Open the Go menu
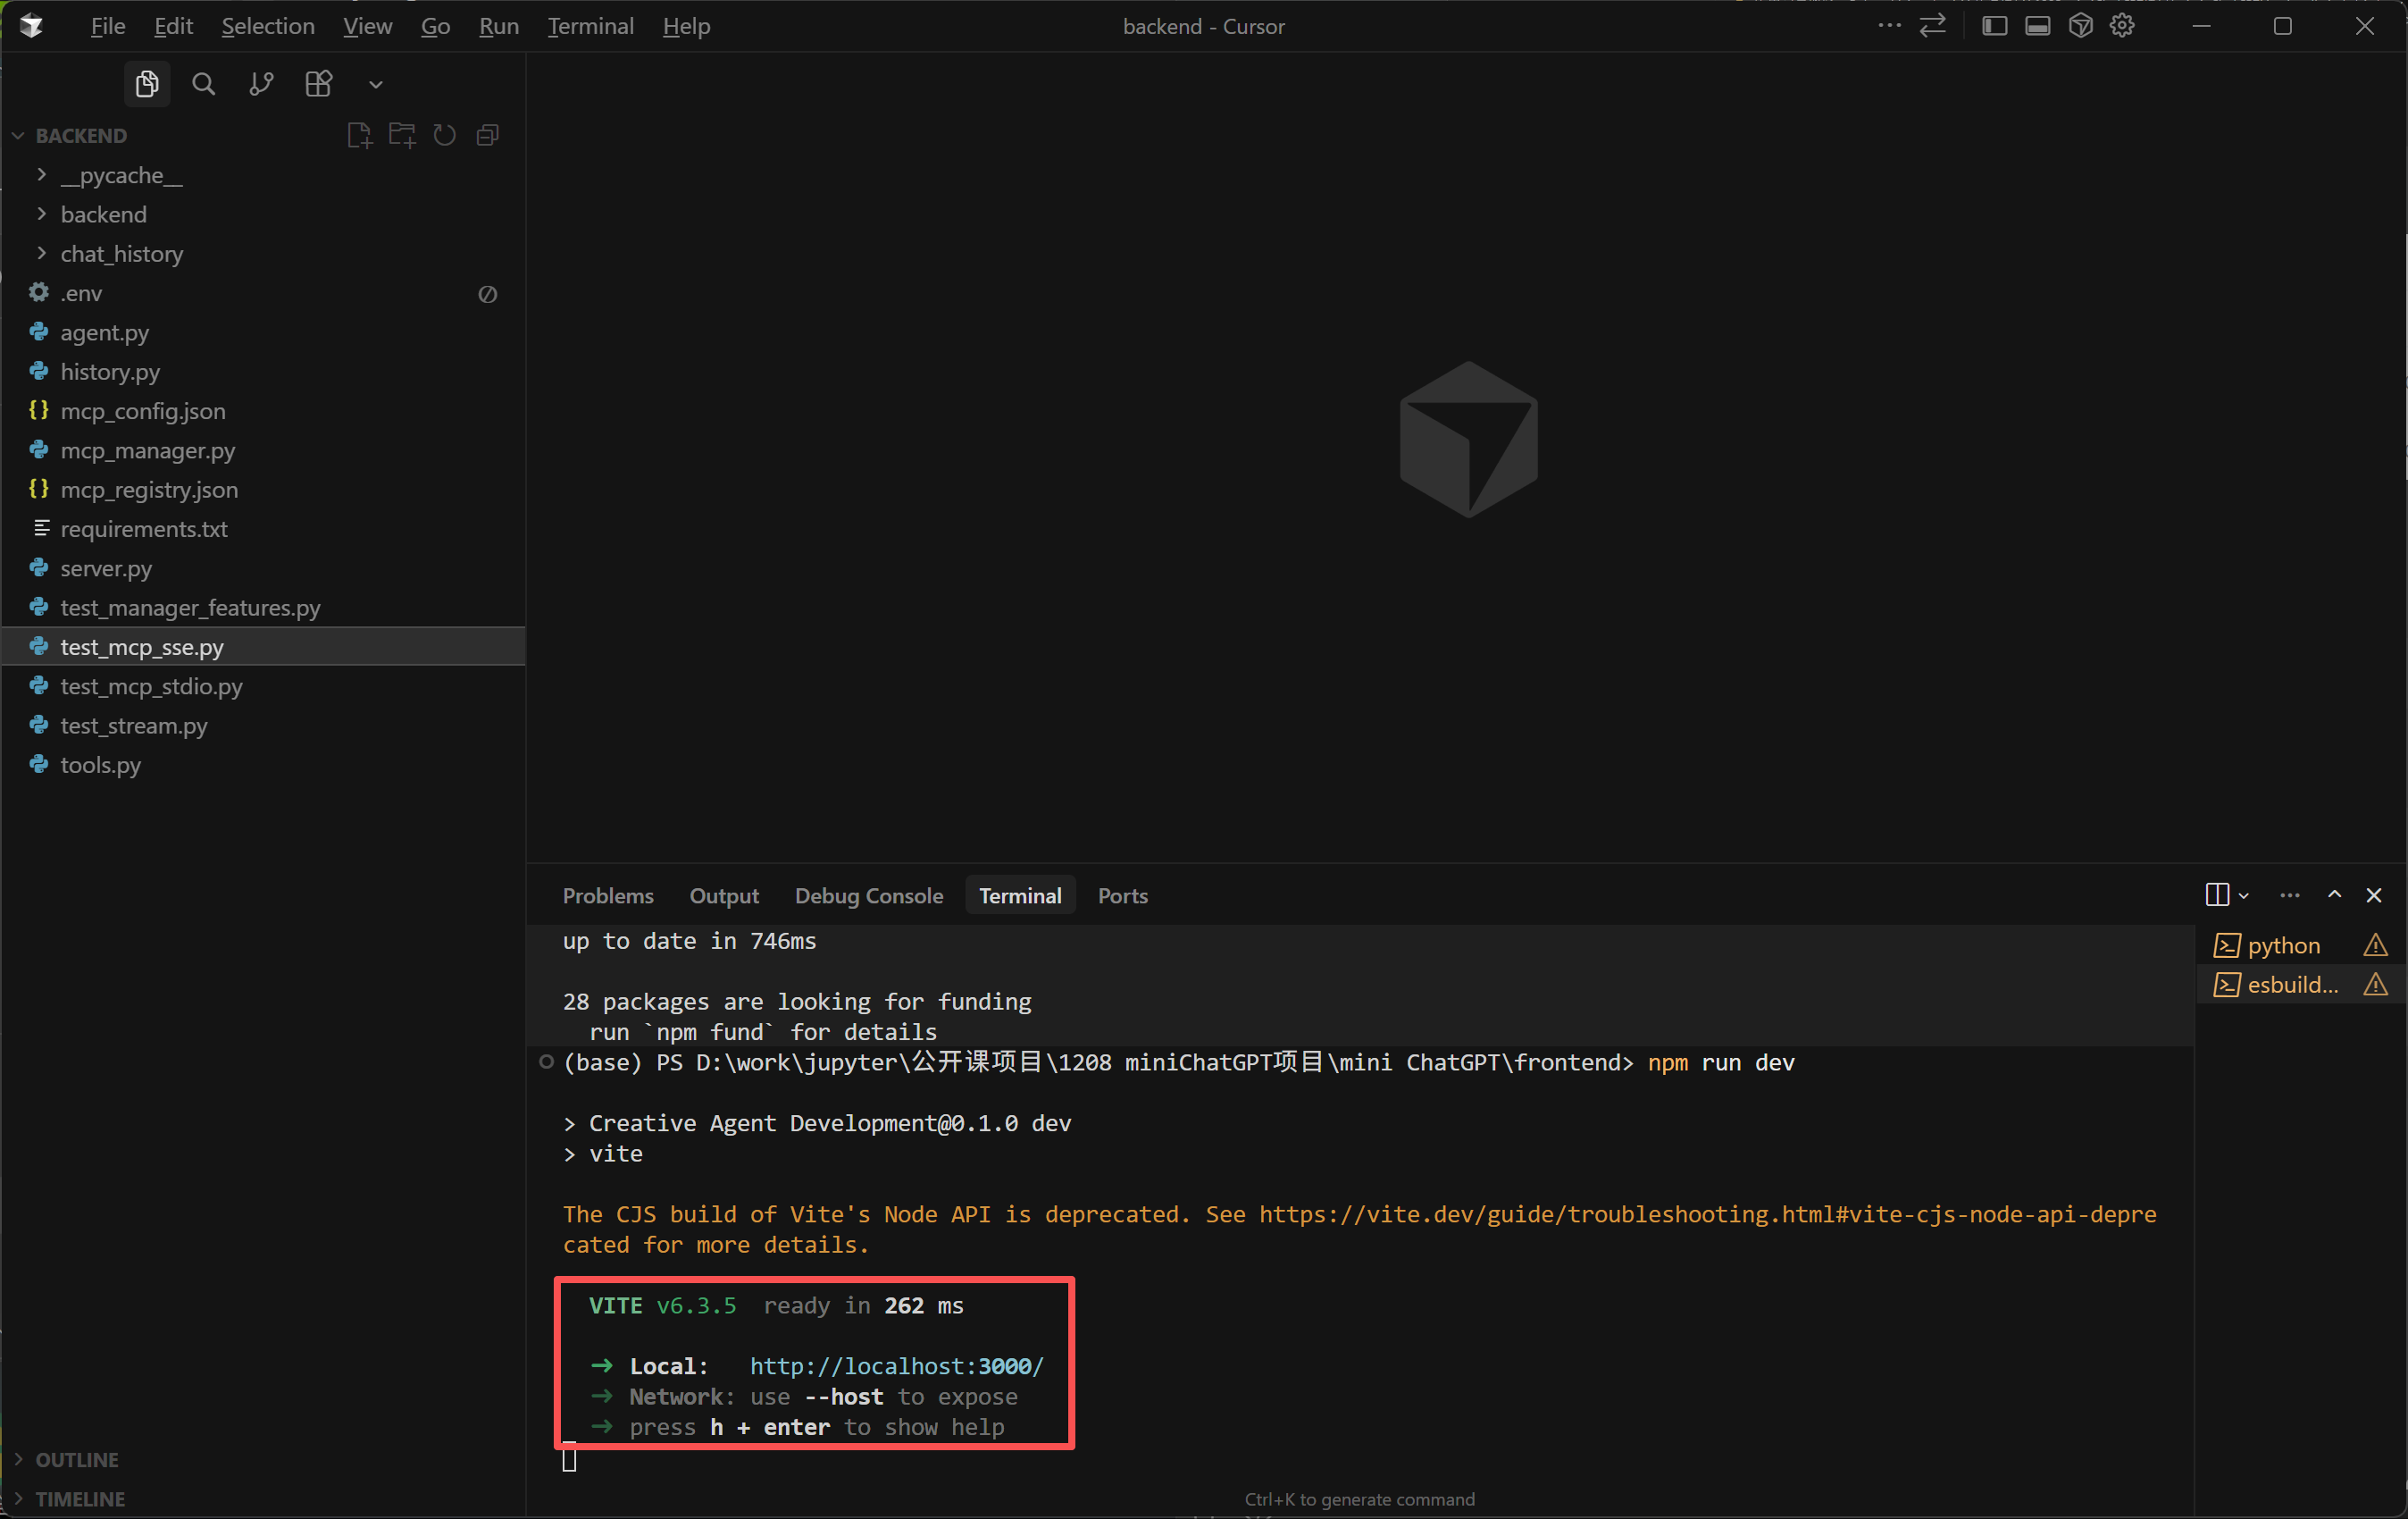2408x1519 pixels. click(x=435, y=26)
